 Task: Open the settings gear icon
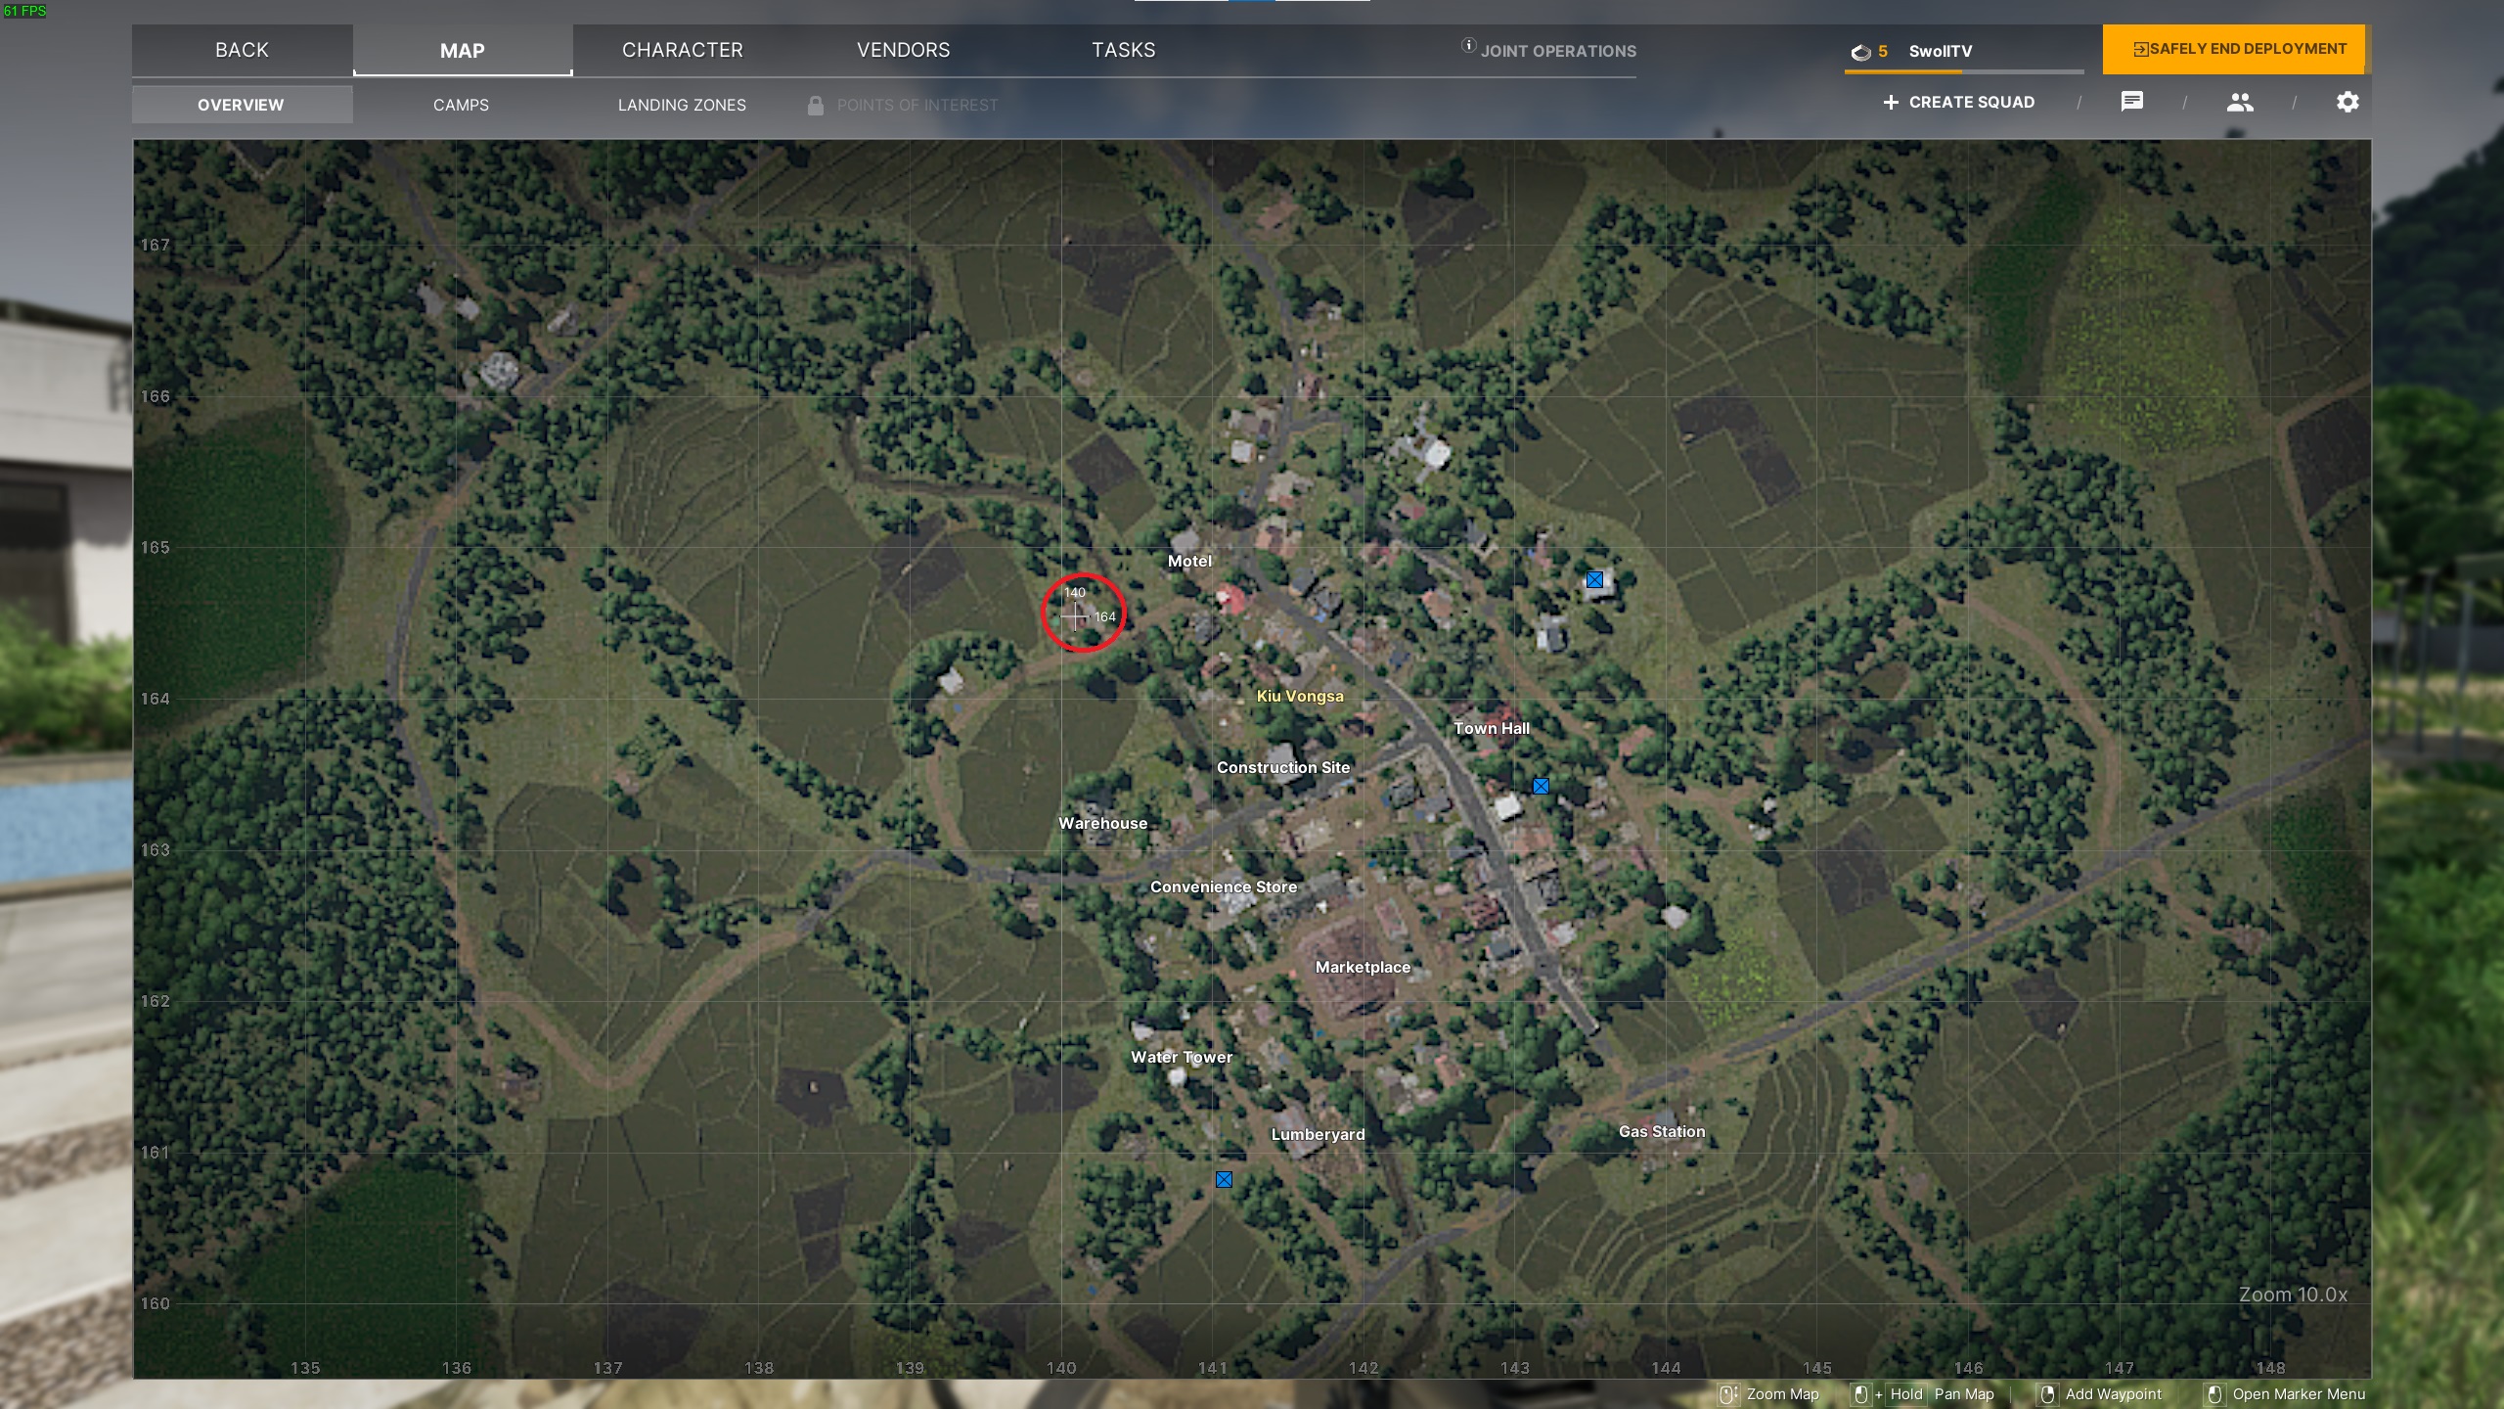pyautogui.click(x=2347, y=102)
